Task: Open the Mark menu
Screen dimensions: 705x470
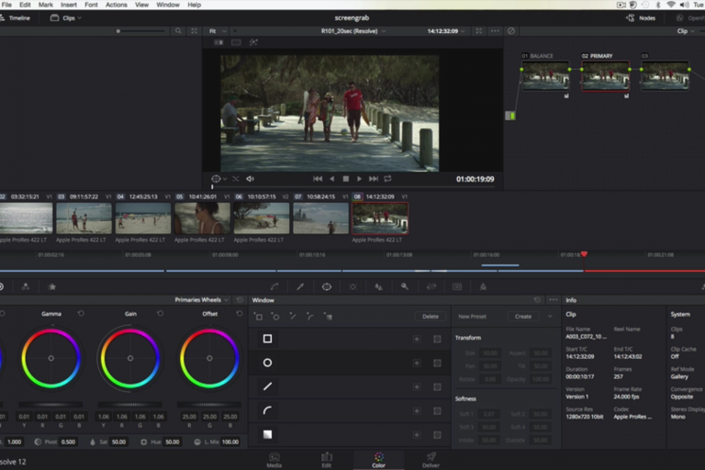Action: click(x=45, y=5)
